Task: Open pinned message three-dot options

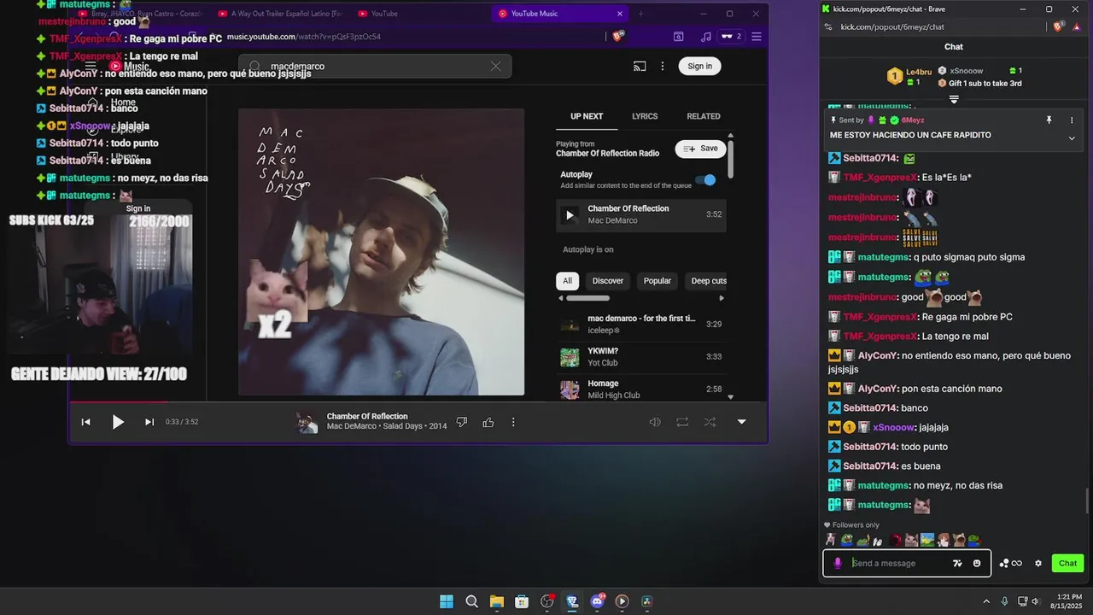Action: [1072, 120]
